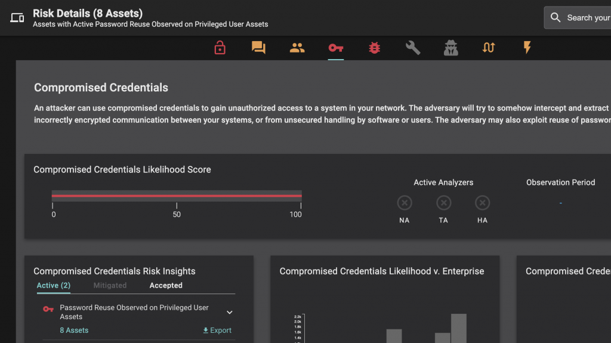
Task: Click the NA analyzer status icon
Action: [405, 203]
